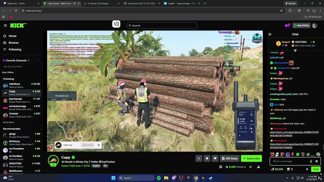The width and height of the screenshot is (324, 182).
Task: Open Gmoneyarr's first clip link in chat
Action: [294, 134]
